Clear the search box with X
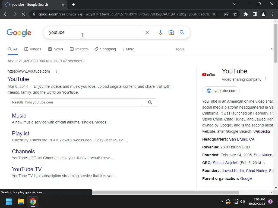The image size is (278, 208). pyautogui.click(x=147, y=32)
